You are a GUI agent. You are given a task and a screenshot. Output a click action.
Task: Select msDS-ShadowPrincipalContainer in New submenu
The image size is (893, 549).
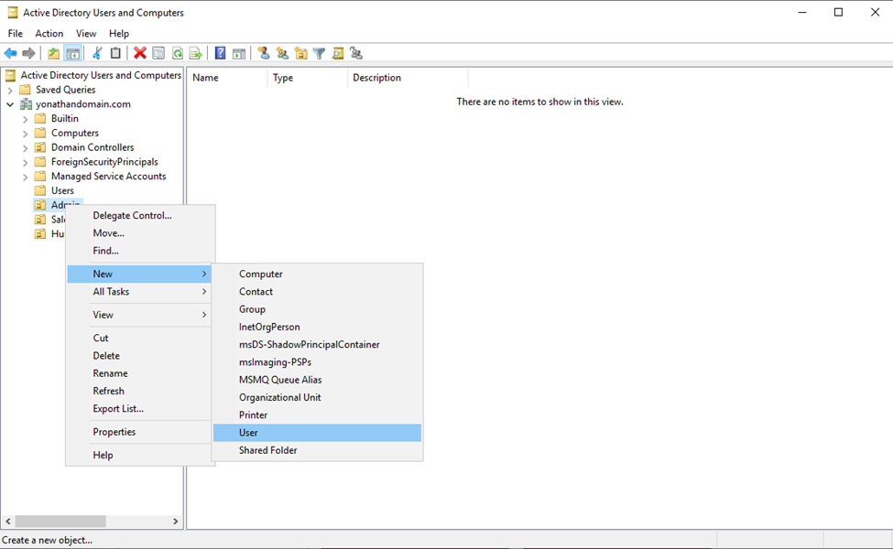click(x=317, y=344)
